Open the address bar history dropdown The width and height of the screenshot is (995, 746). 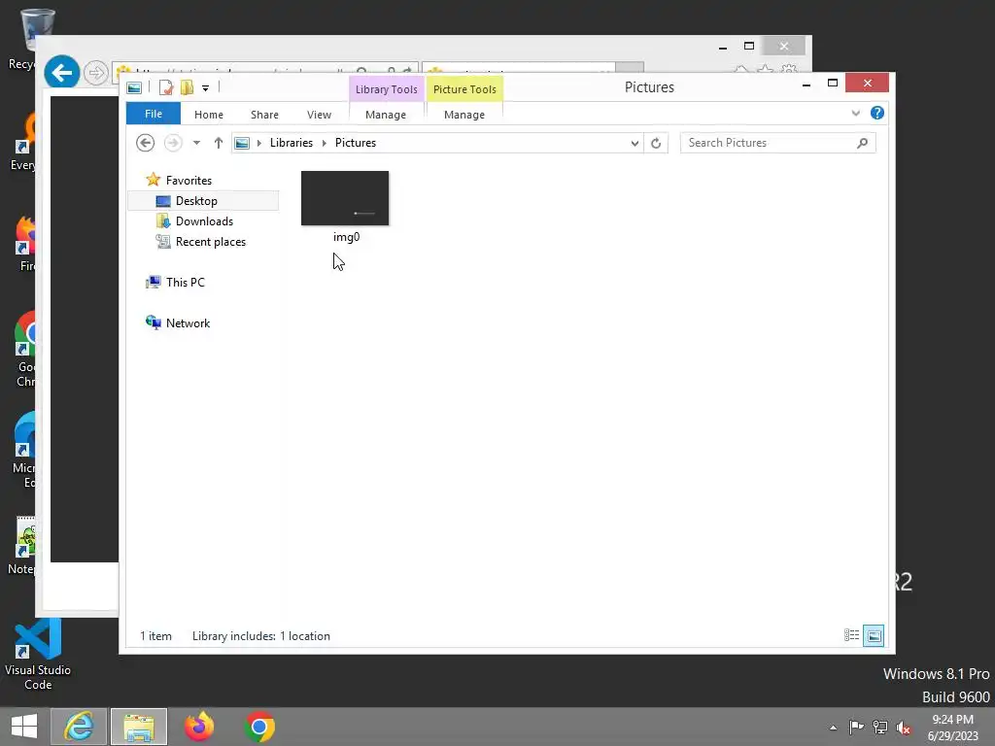pos(635,144)
